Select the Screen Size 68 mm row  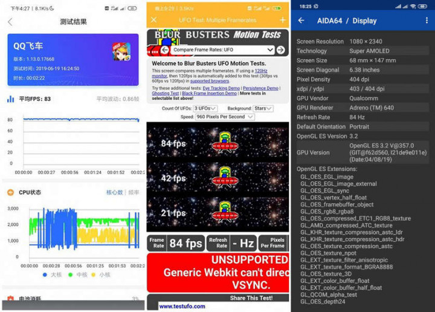pyautogui.click(x=362, y=60)
